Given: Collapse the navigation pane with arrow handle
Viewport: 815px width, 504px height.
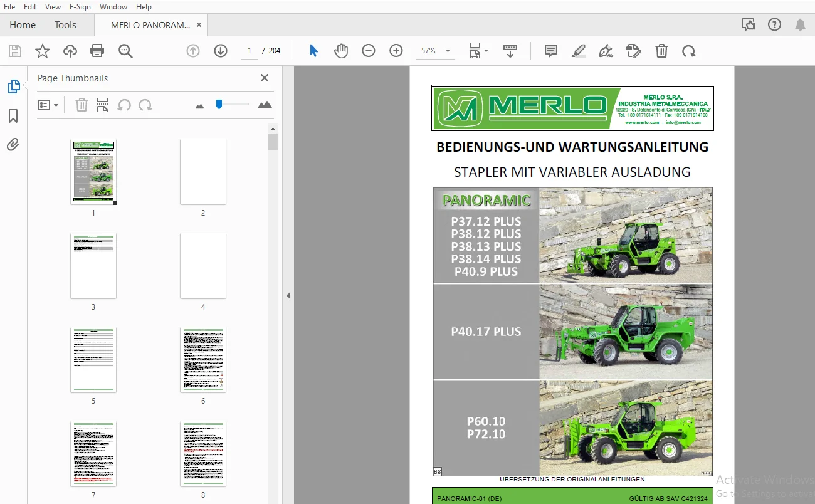Looking at the screenshot, I should click(288, 295).
